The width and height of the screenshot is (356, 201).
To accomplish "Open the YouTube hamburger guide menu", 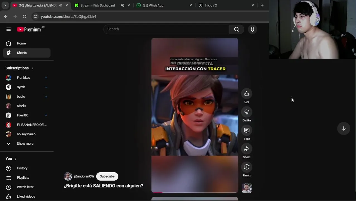I will click(8, 29).
